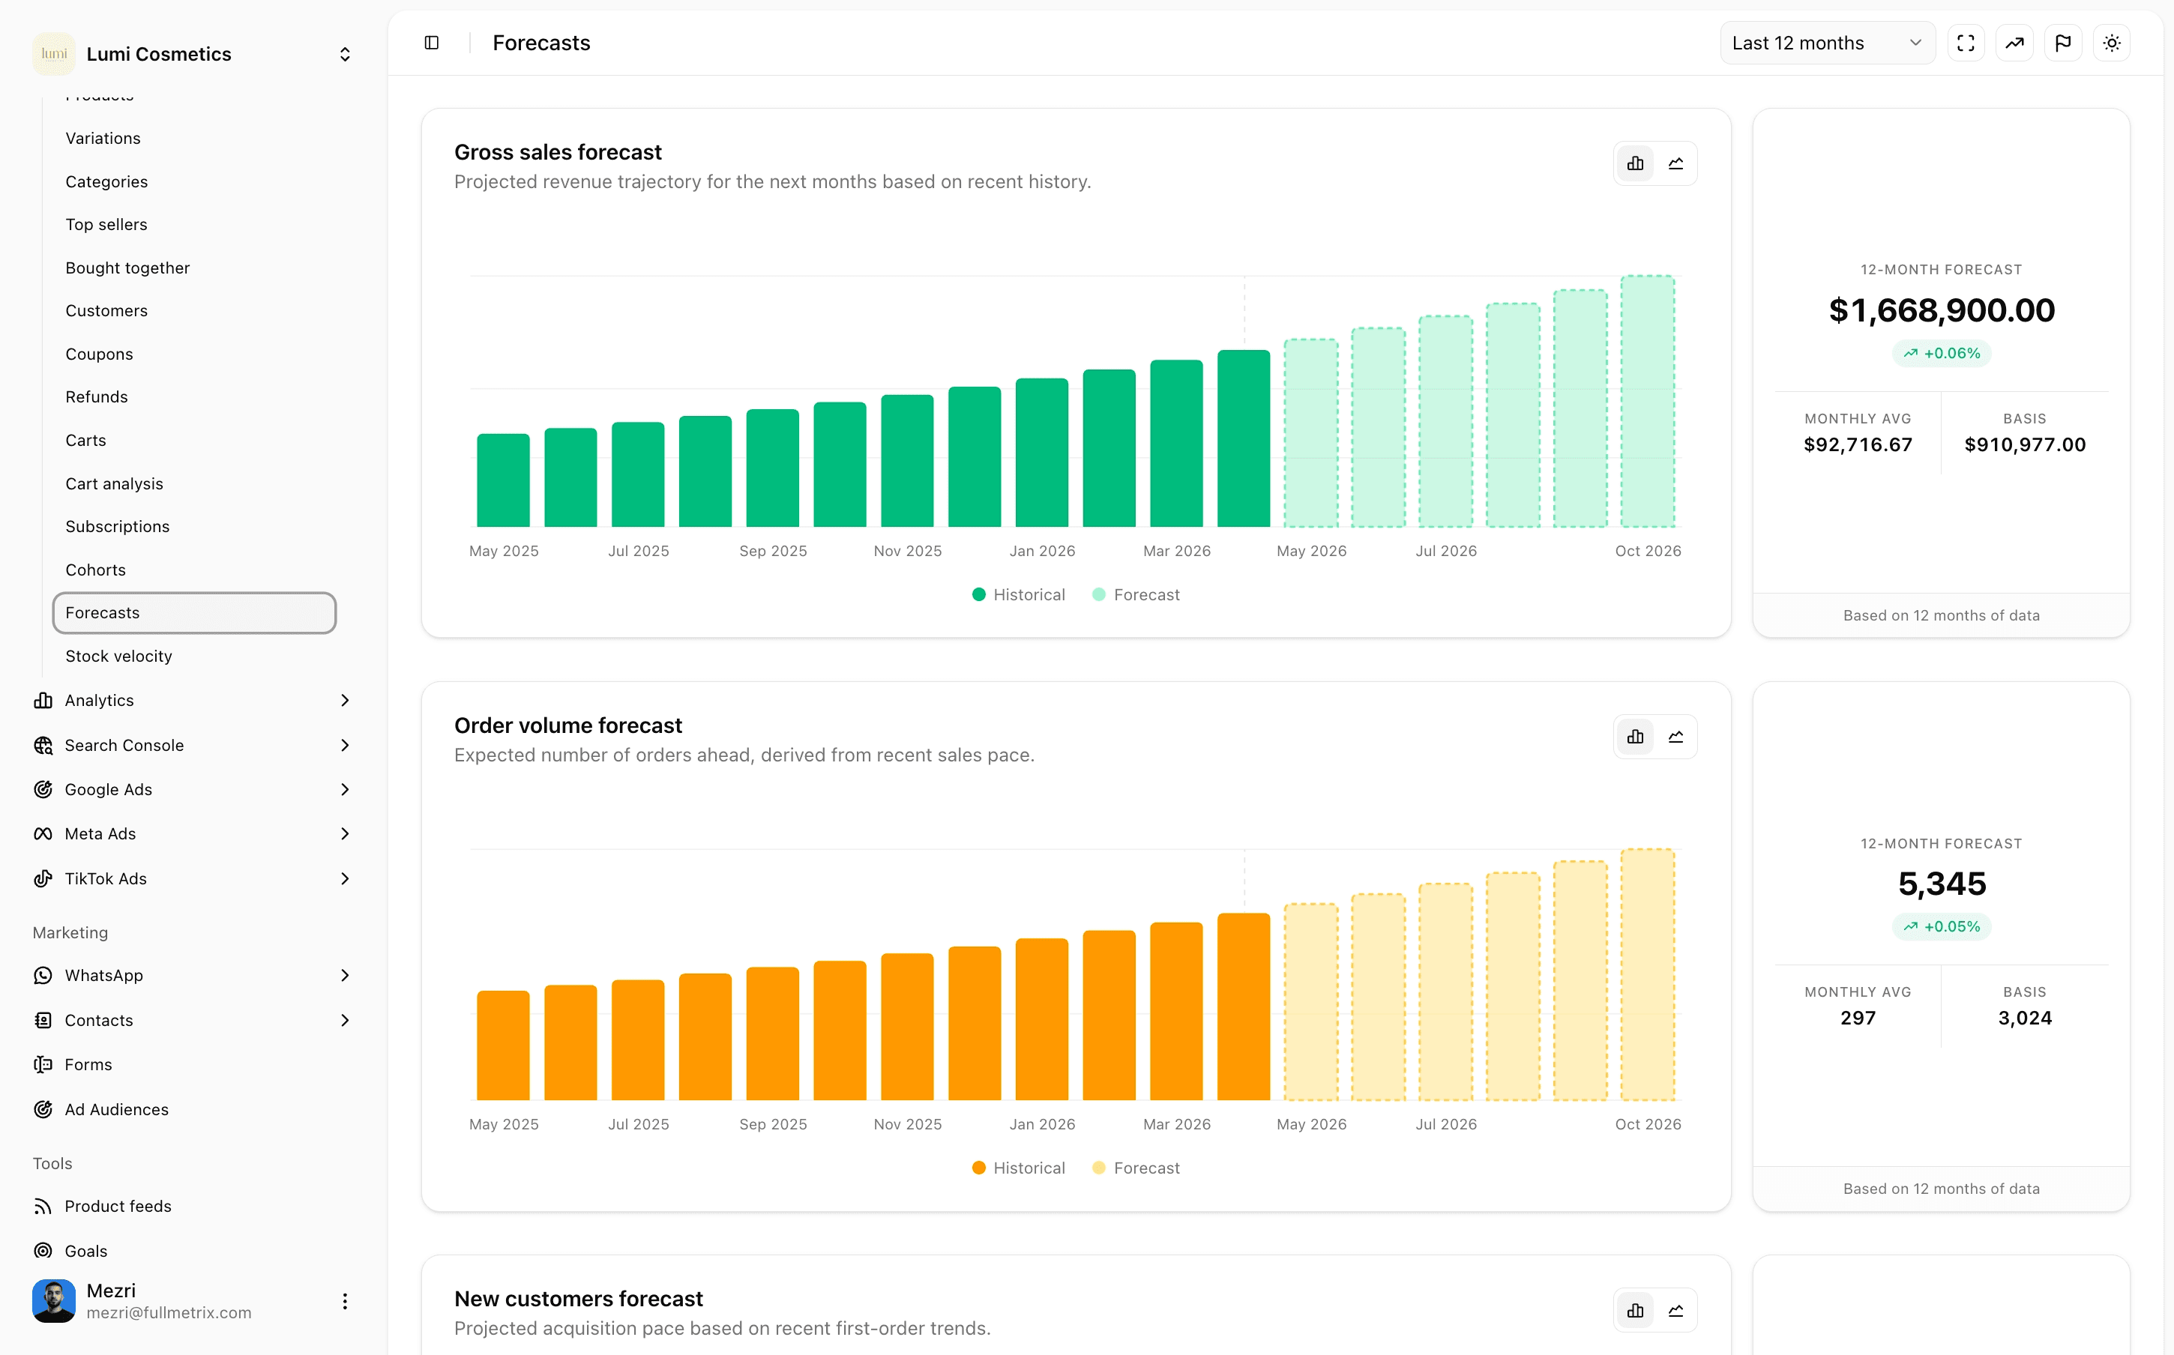Image resolution: width=2174 pixels, height=1355 pixels.
Task: Open user menu three-dot icon
Action: tap(345, 1301)
